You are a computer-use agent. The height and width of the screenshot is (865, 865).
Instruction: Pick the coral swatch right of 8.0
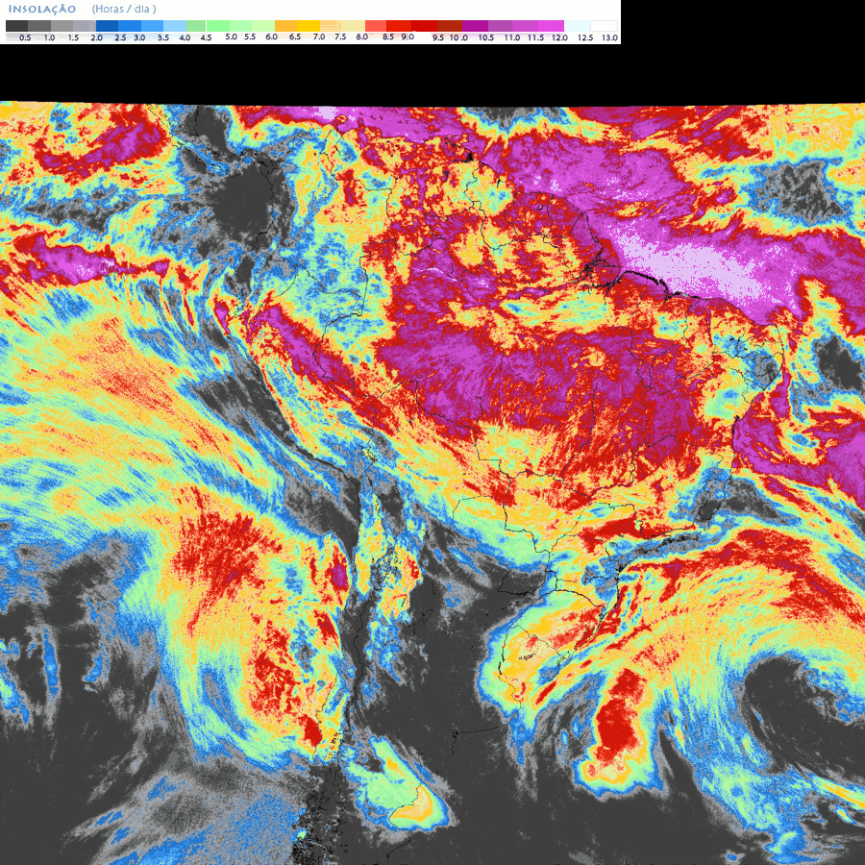[x=376, y=26]
